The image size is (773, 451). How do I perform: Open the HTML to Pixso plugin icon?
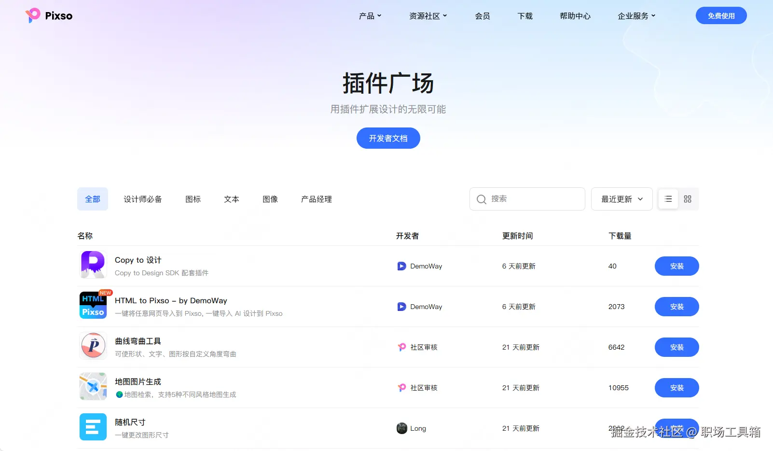pyautogui.click(x=93, y=305)
